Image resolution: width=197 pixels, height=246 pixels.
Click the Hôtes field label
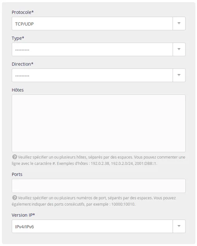[x=18, y=90]
